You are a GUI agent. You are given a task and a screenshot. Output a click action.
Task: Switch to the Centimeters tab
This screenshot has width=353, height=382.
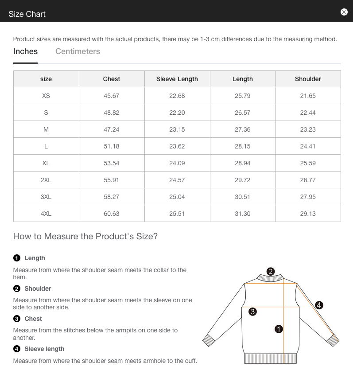click(78, 51)
